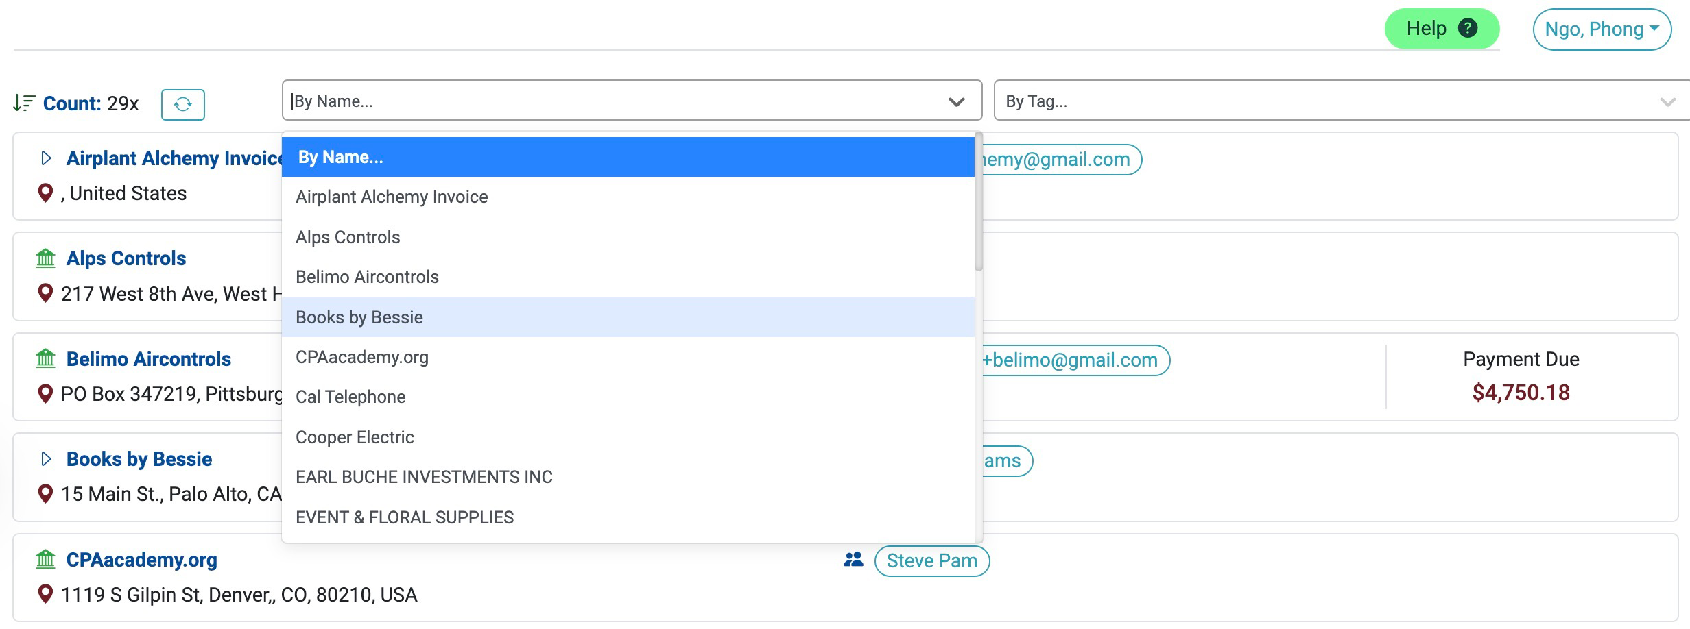Choose Alps Controls from dropdown list
The width and height of the screenshot is (1690, 629).
point(628,237)
